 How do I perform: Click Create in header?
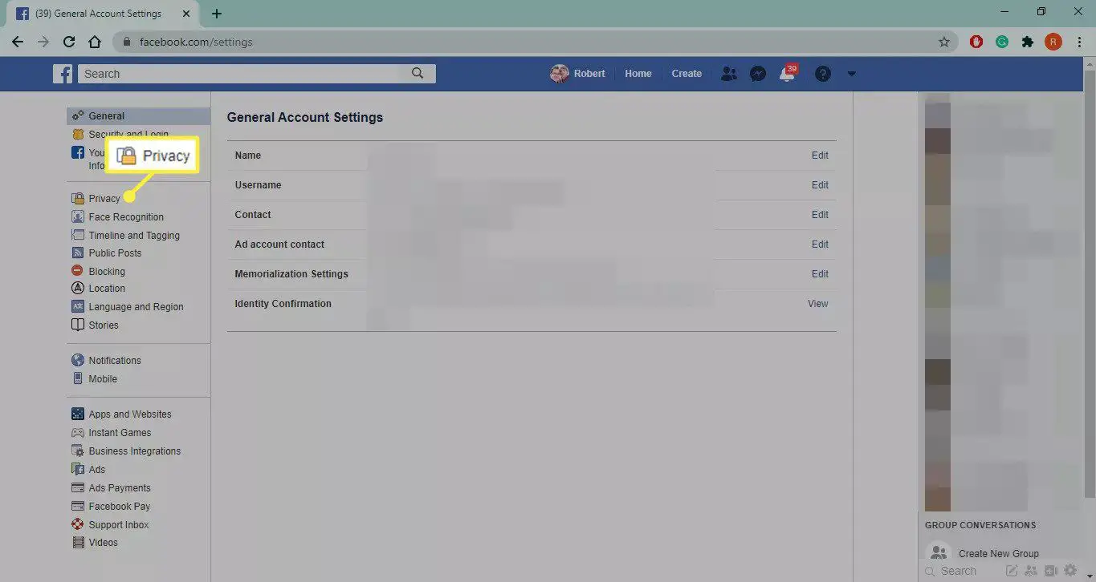[x=687, y=74]
